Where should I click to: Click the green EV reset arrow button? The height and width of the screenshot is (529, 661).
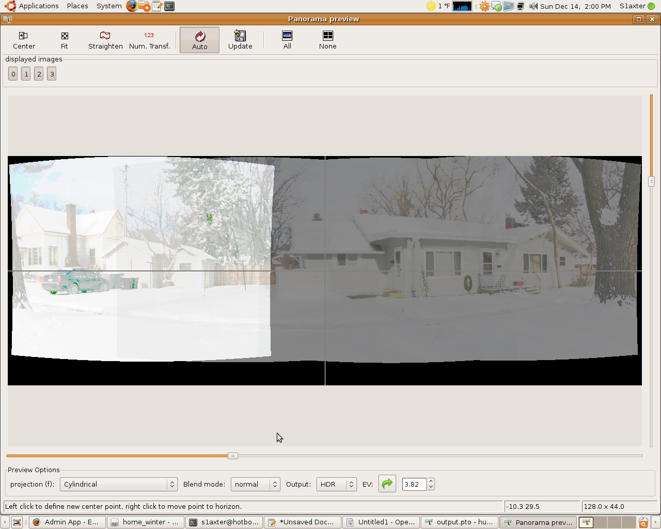[387, 484]
